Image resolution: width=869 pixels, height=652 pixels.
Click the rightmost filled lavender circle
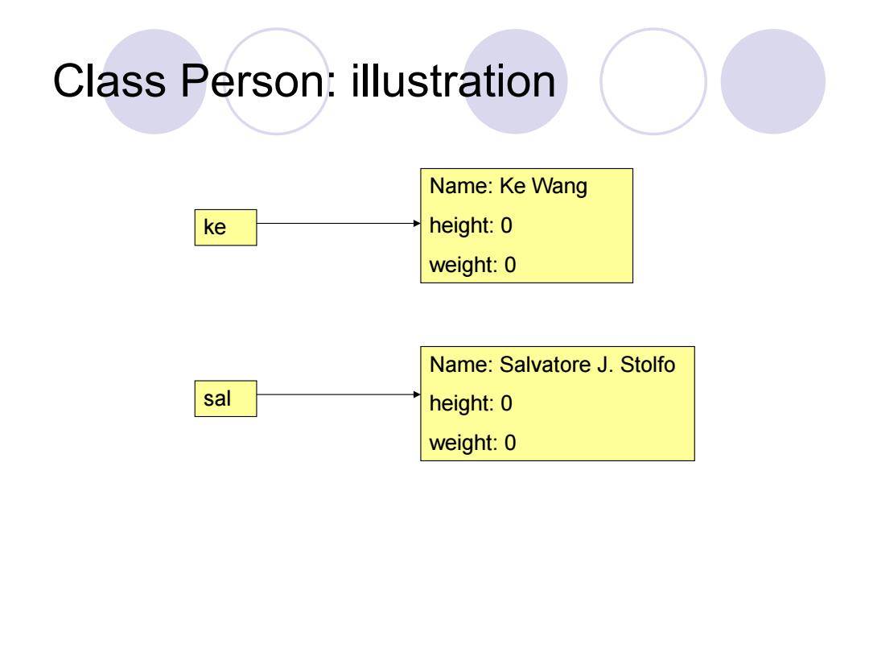[773, 81]
